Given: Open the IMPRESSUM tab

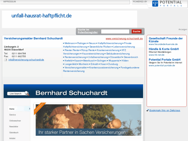Looking at the screenshot, I should click(10, 2).
